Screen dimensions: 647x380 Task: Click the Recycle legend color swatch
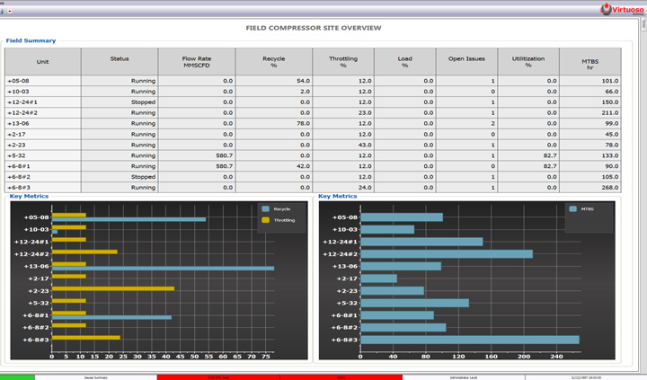coord(266,209)
